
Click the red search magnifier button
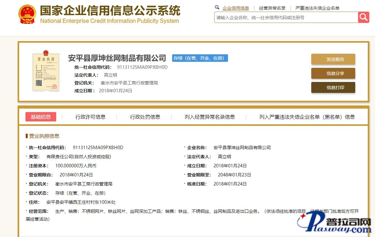363,17
